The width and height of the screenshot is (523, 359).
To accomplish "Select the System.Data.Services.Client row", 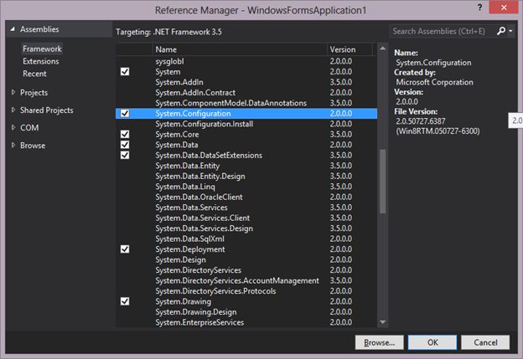I will (246, 218).
